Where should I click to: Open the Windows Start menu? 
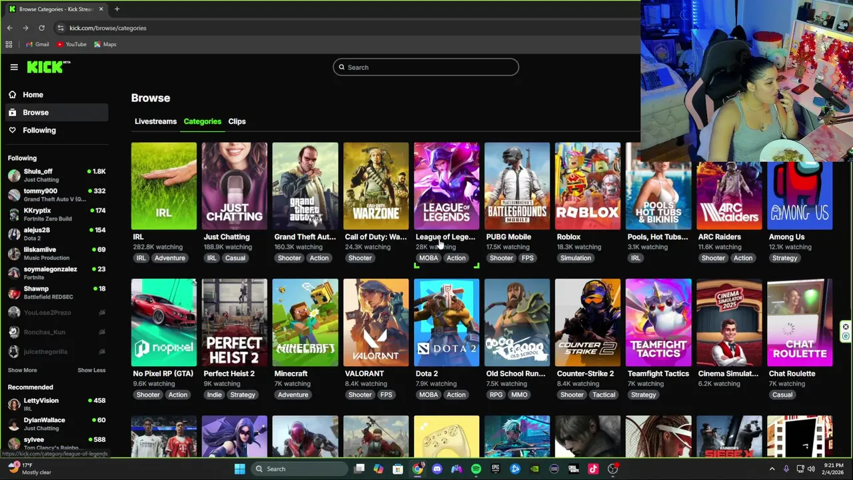click(240, 469)
